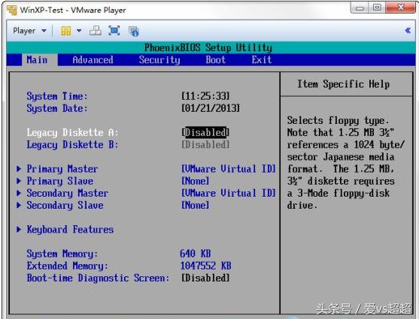Click Primary Master VMware Virtual ID value

tap(229, 169)
